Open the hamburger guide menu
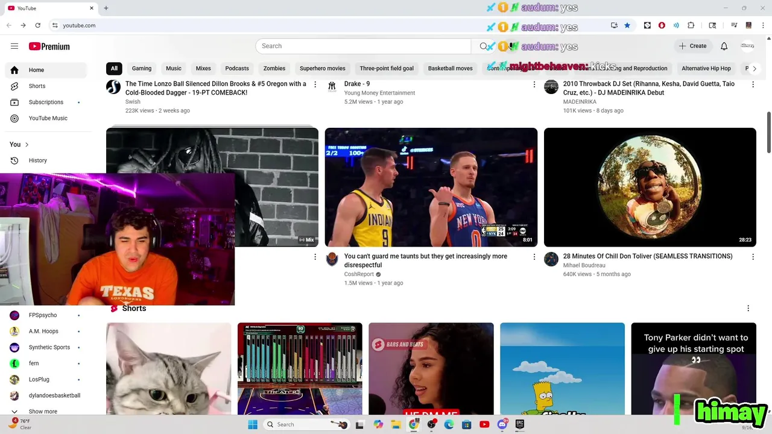Viewport: 772px width, 434px height. click(14, 46)
